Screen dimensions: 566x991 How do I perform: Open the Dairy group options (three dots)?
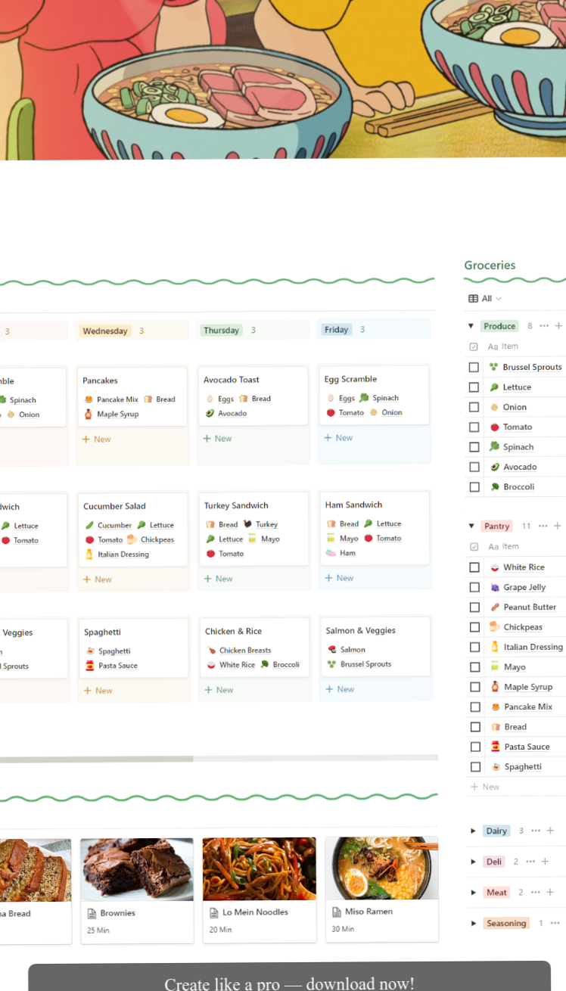(536, 831)
